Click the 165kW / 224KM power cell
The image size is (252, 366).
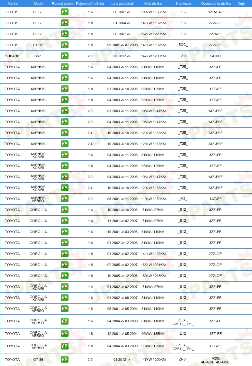(153, 265)
